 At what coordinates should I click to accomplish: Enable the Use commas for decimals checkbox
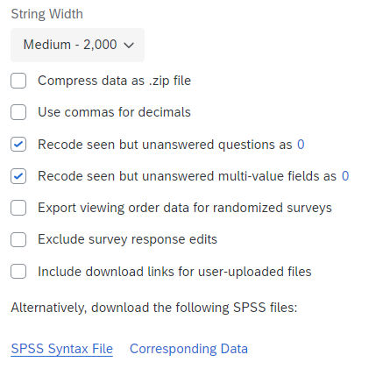18,112
